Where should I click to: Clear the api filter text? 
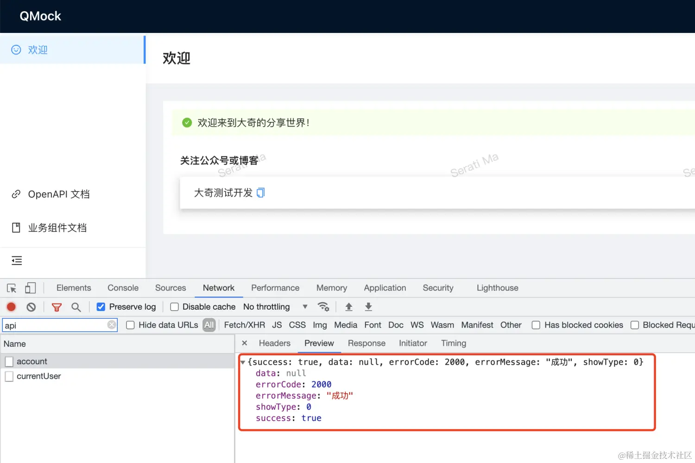coord(112,325)
